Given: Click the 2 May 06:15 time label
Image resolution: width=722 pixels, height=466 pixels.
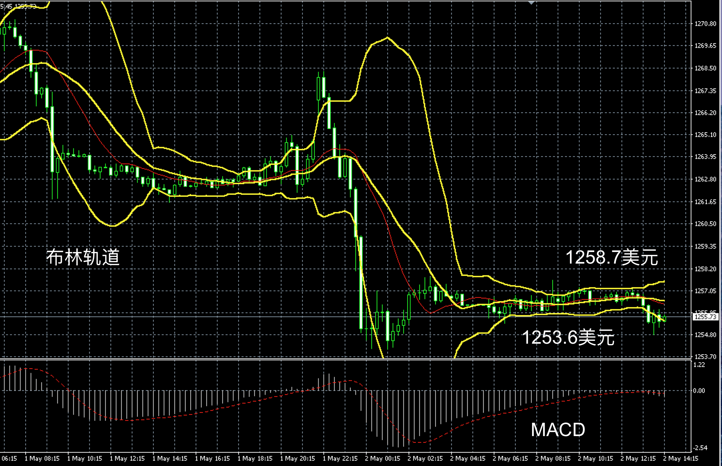Looking at the screenshot, I should (510, 459).
